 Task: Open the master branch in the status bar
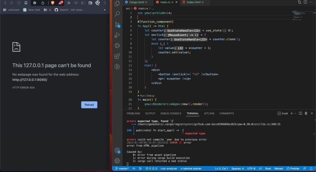(x=122, y=168)
